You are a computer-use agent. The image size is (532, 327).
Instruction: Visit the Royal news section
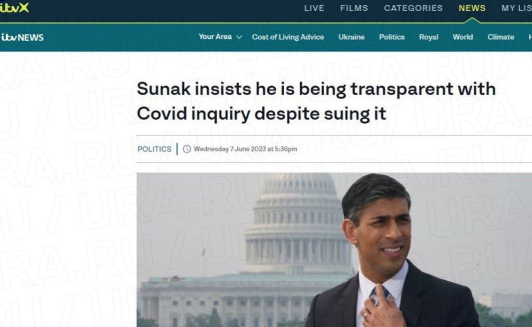point(429,37)
